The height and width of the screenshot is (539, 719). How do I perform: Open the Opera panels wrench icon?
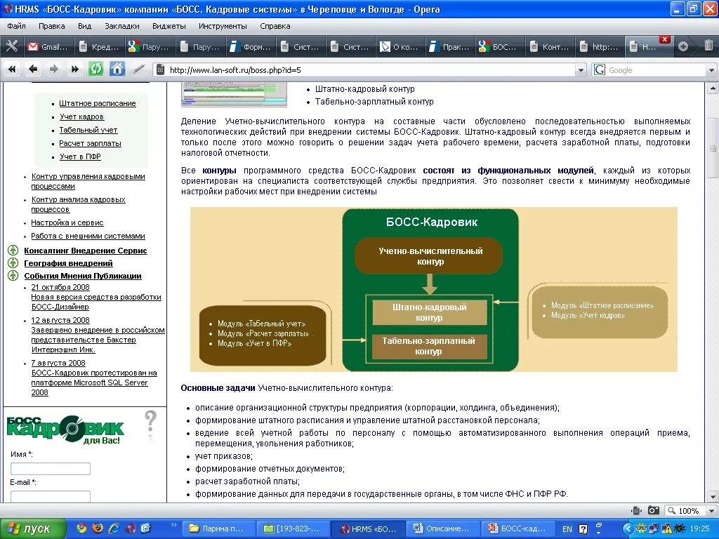pos(12,46)
